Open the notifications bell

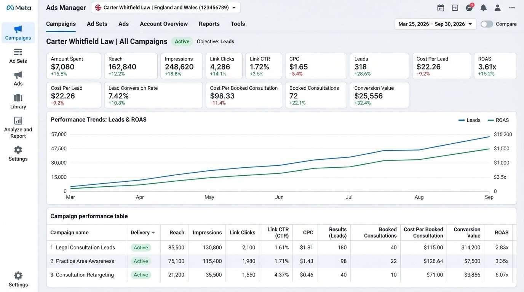tap(483, 8)
